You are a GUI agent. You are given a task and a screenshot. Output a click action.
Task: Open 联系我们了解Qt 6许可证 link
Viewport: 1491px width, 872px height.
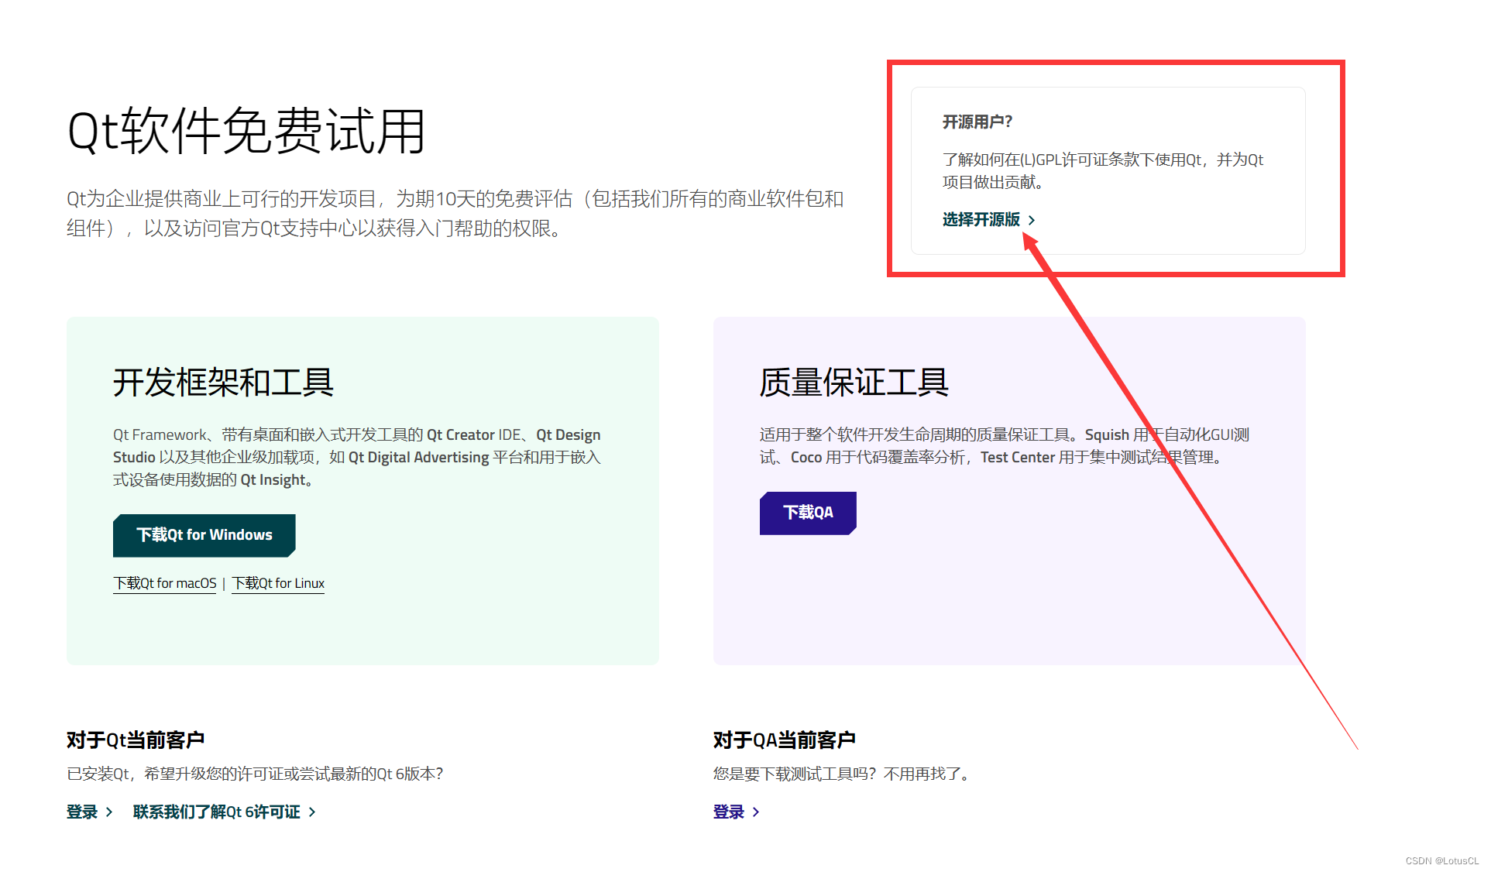[216, 811]
